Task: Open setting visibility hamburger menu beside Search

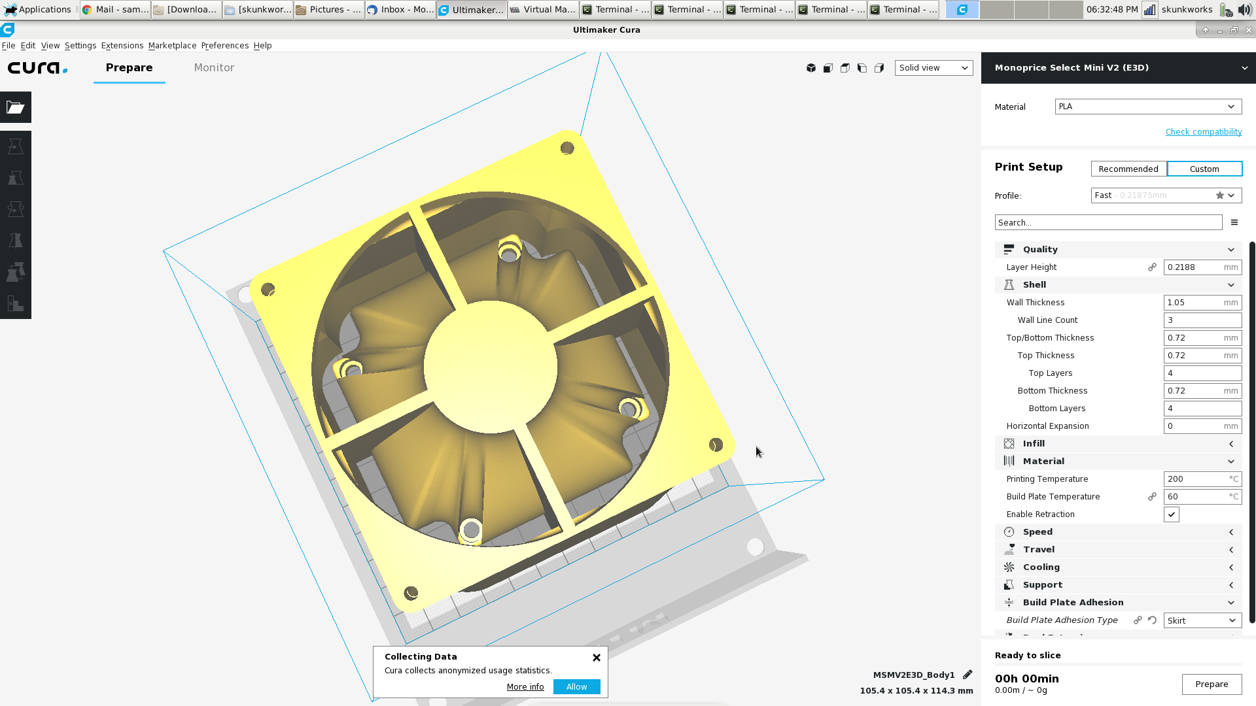Action: point(1234,223)
